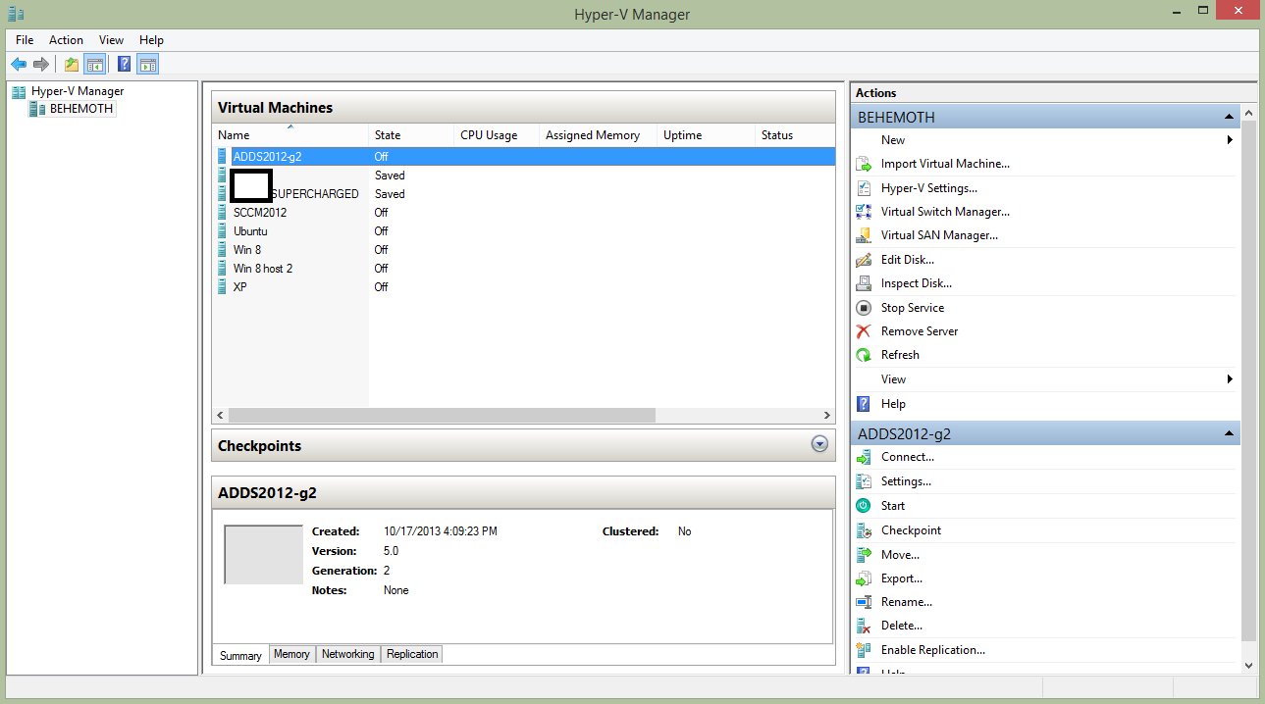Expand the View submenu arrow in Actions
This screenshot has height=704, width=1265.
coord(1230,379)
